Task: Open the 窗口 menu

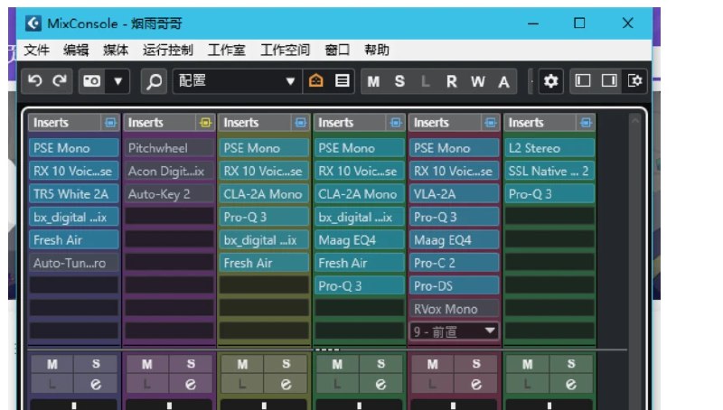Action: 337,50
